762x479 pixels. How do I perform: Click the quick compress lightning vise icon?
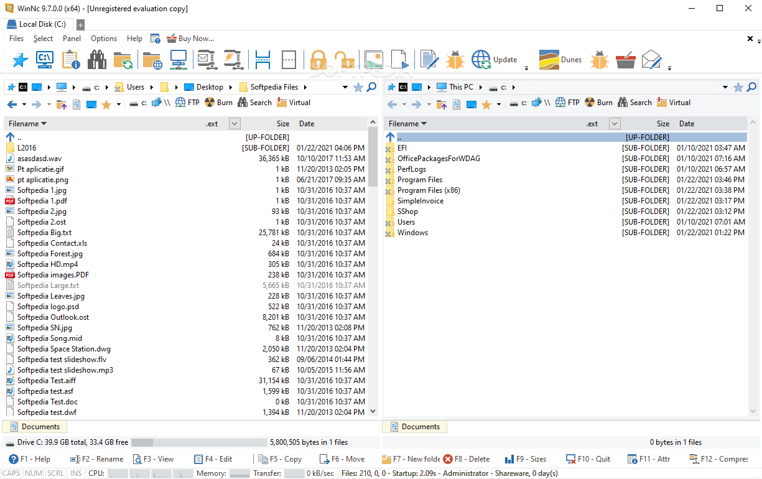(x=233, y=60)
